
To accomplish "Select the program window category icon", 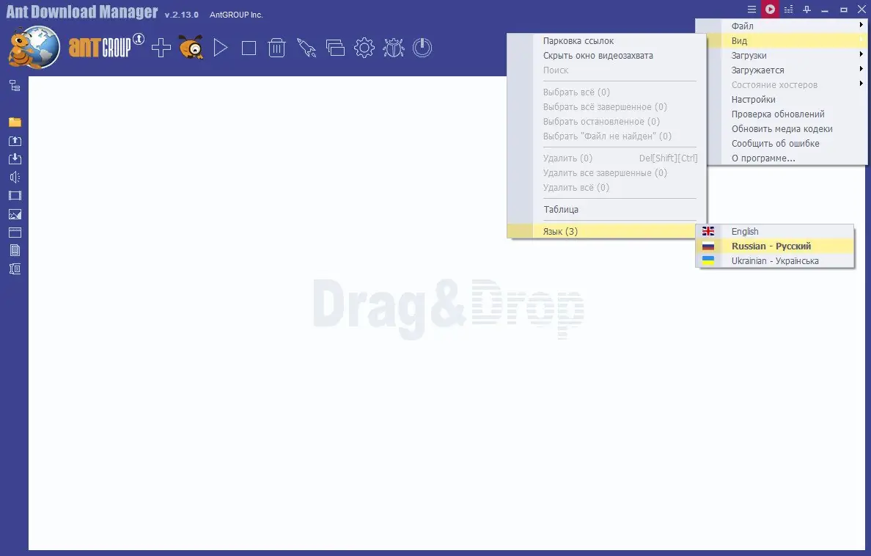I will pyautogui.click(x=15, y=233).
